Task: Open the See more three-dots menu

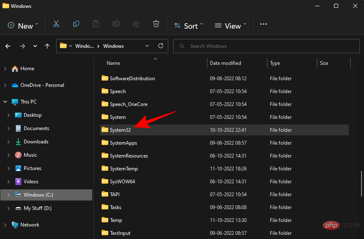Action: pos(264,24)
